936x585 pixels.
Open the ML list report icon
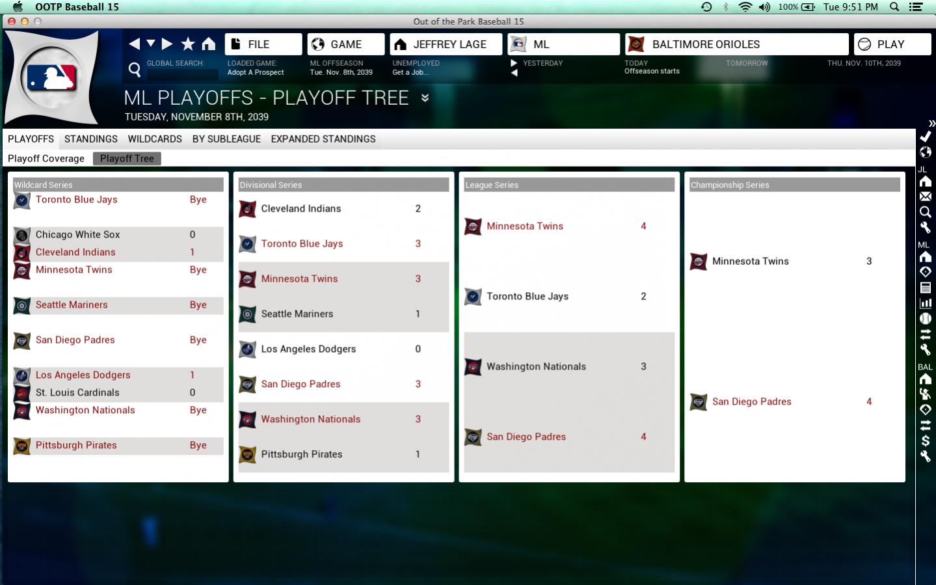[926, 288]
